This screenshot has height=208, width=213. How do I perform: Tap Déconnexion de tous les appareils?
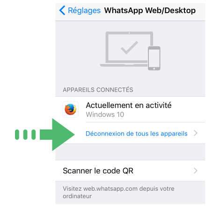(x=137, y=134)
